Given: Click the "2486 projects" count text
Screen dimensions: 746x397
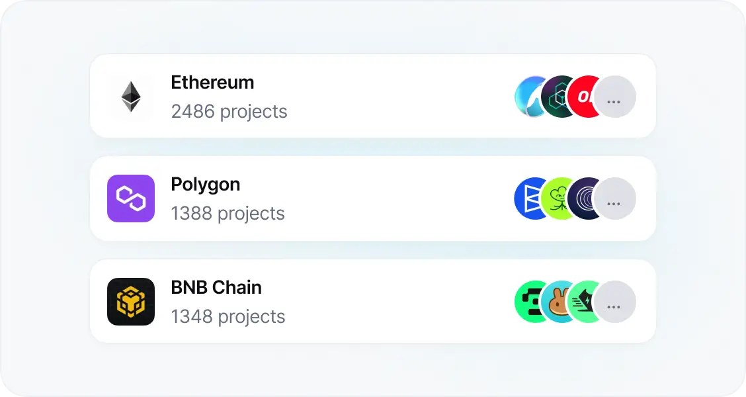Looking at the screenshot, I should pyautogui.click(x=229, y=111).
